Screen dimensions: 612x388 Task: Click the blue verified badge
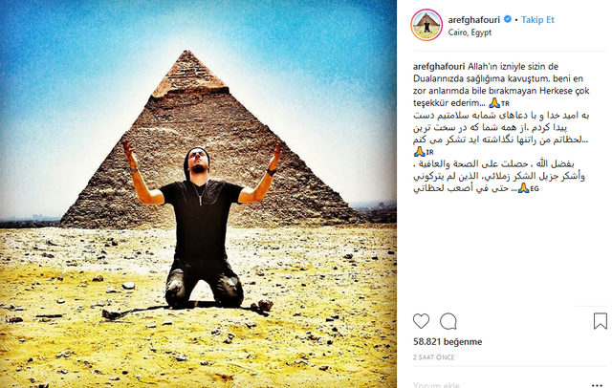[x=508, y=19]
